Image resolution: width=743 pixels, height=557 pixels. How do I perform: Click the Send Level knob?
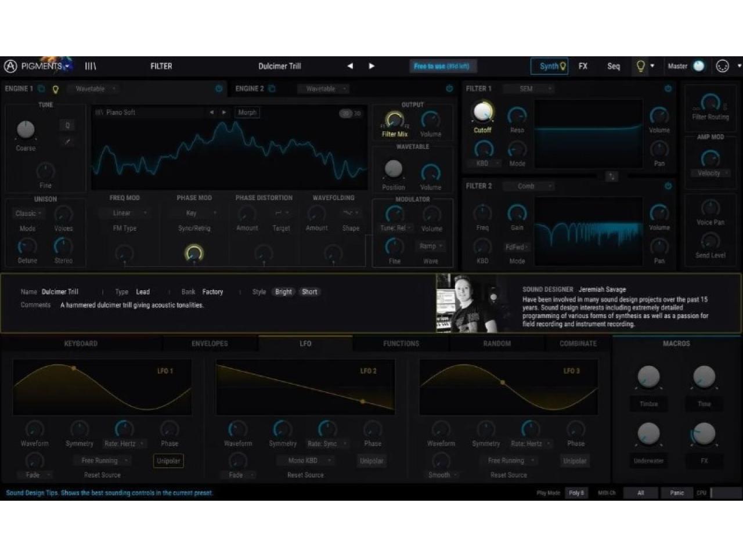710,241
